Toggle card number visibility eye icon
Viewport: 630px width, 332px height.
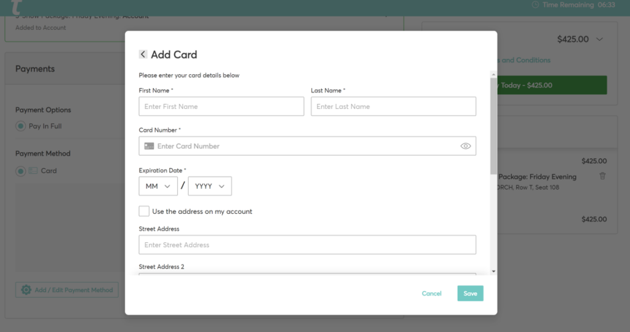tap(465, 146)
